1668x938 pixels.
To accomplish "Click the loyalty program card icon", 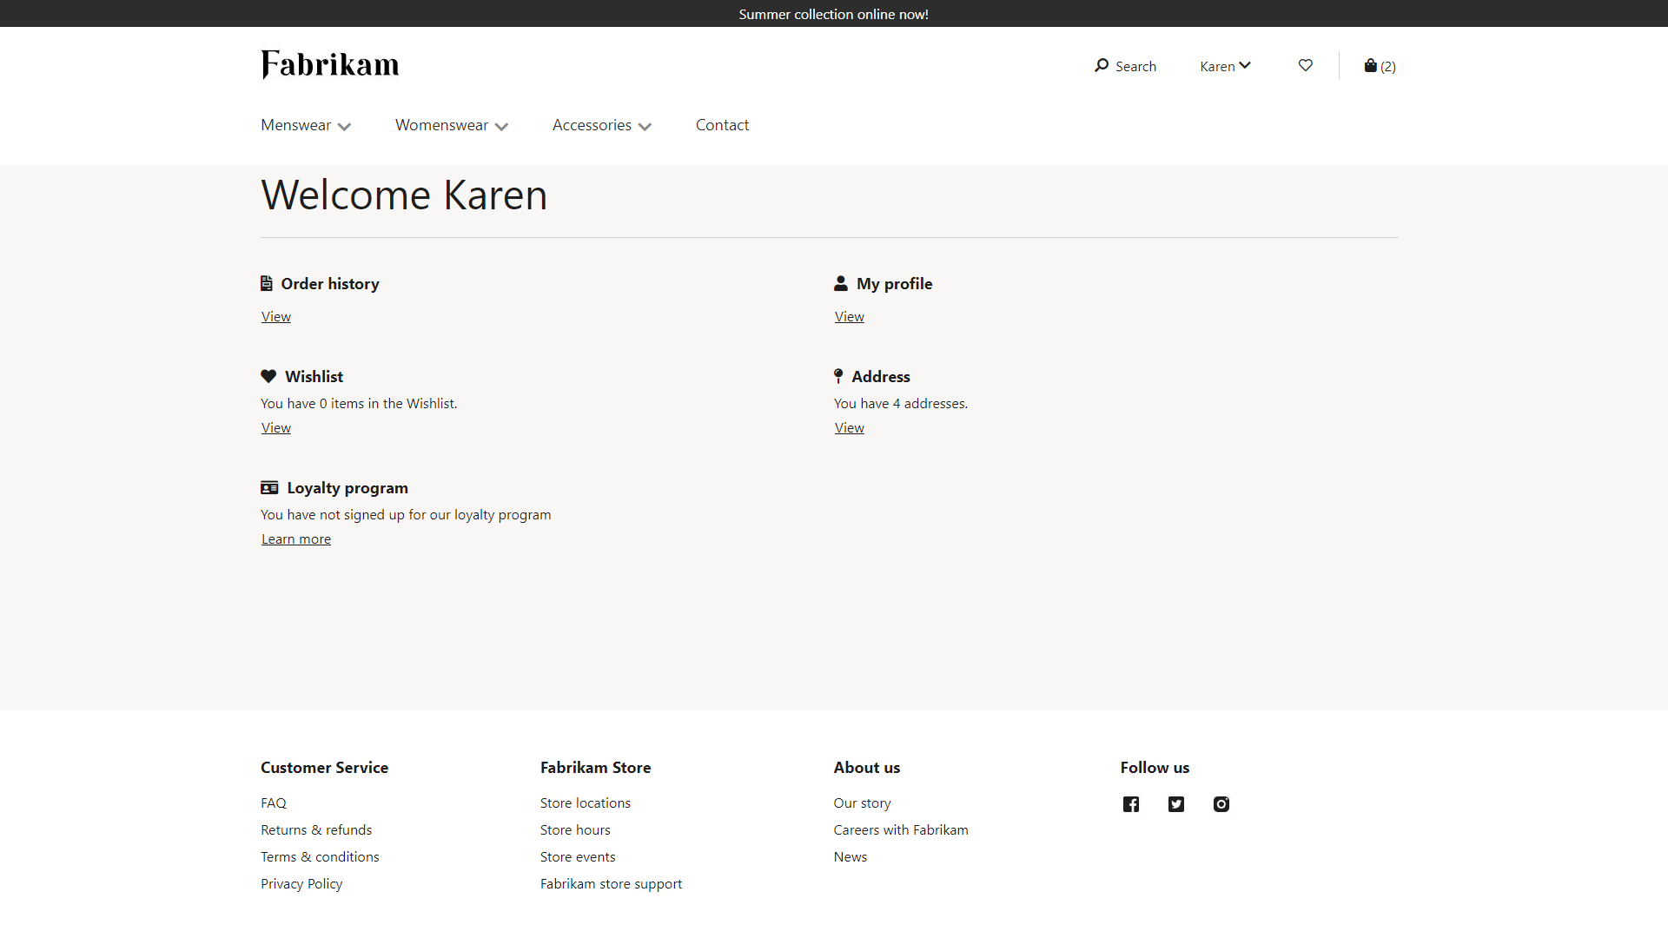I will (268, 486).
